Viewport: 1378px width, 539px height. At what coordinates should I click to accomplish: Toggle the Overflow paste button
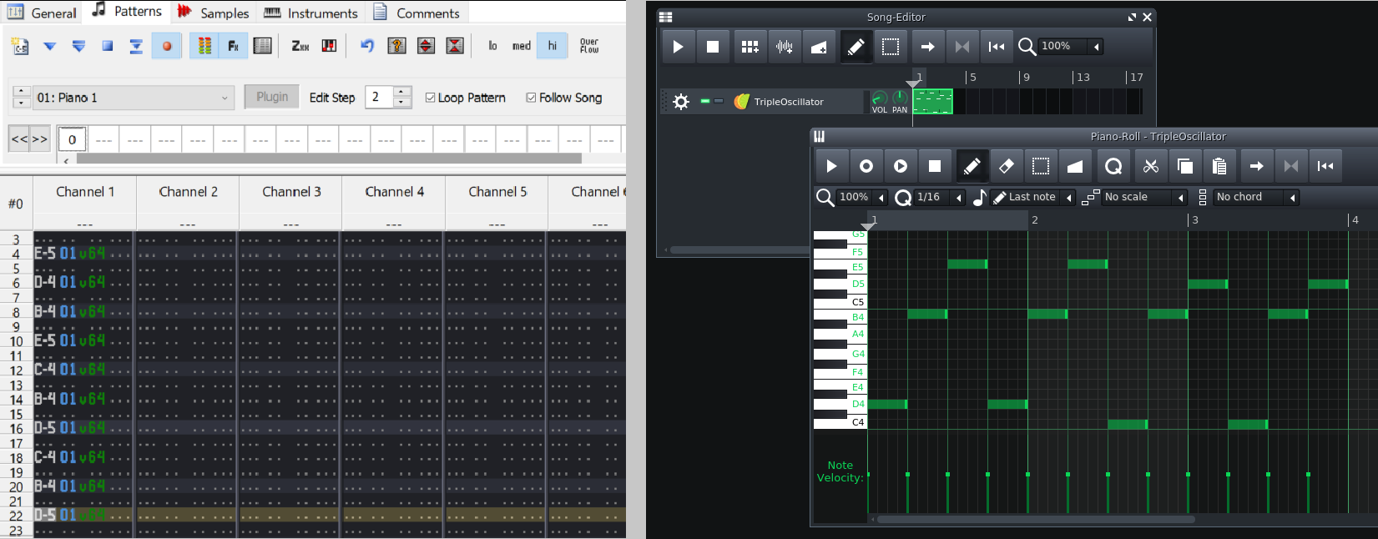tap(589, 46)
